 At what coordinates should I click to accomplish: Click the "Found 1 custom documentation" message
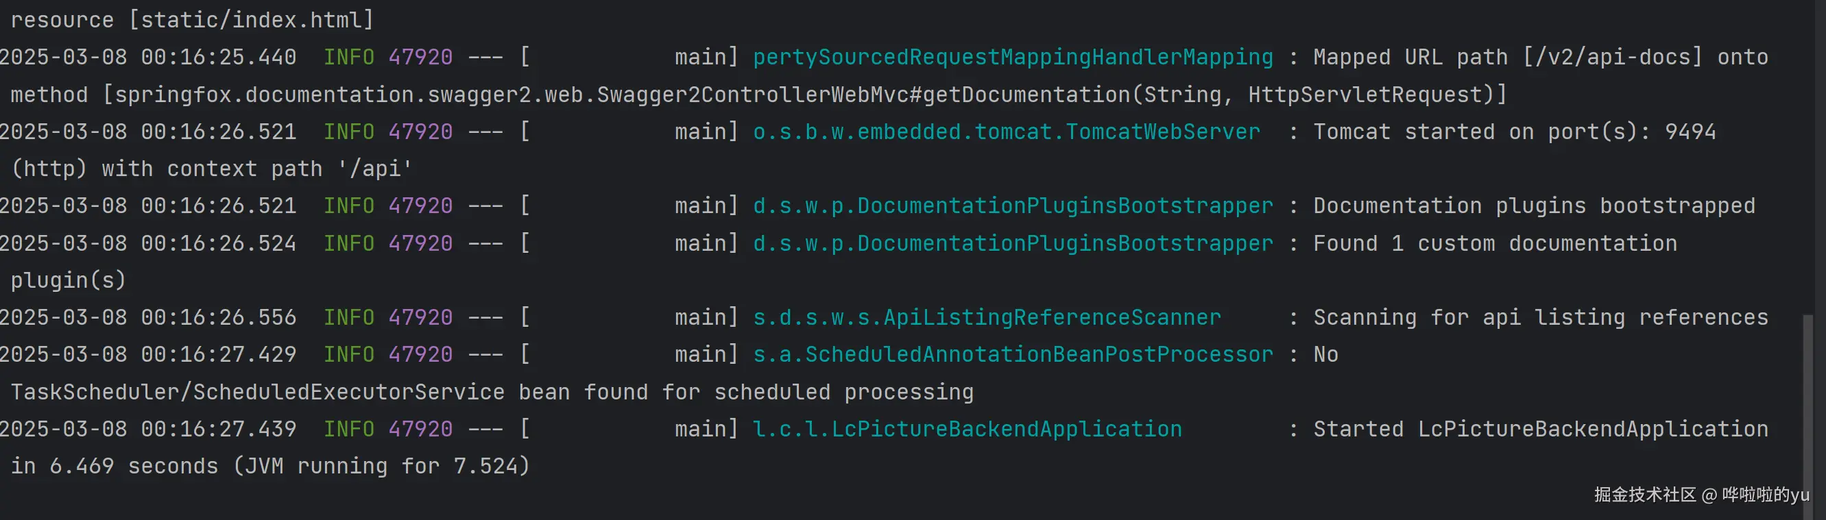click(x=1494, y=244)
